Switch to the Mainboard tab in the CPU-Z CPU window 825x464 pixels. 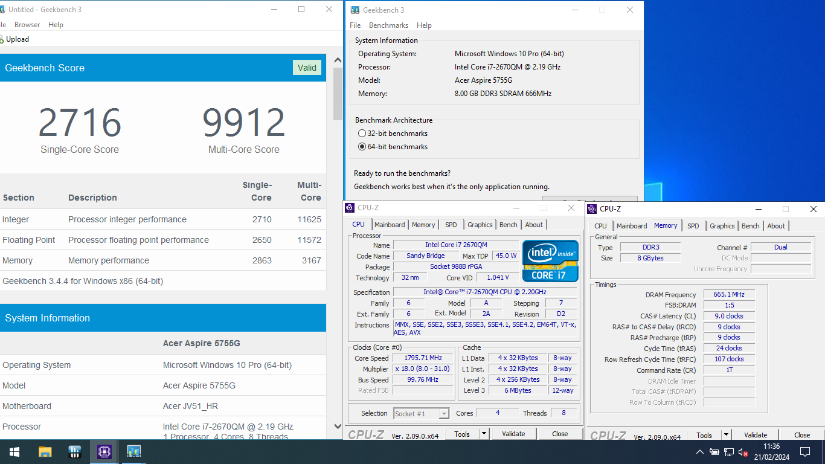point(390,225)
